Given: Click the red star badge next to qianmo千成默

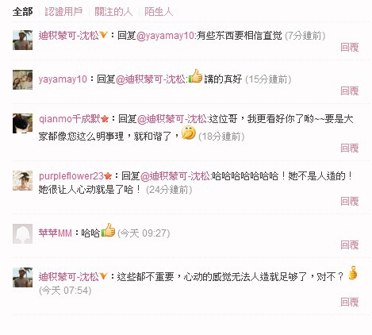Looking at the screenshot, I should [105, 119].
